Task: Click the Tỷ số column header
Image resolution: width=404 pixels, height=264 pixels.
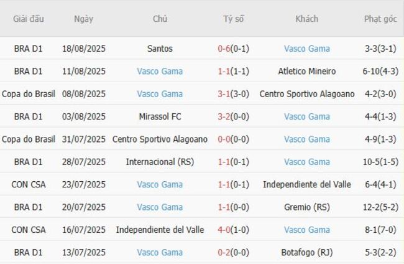Action: click(234, 19)
